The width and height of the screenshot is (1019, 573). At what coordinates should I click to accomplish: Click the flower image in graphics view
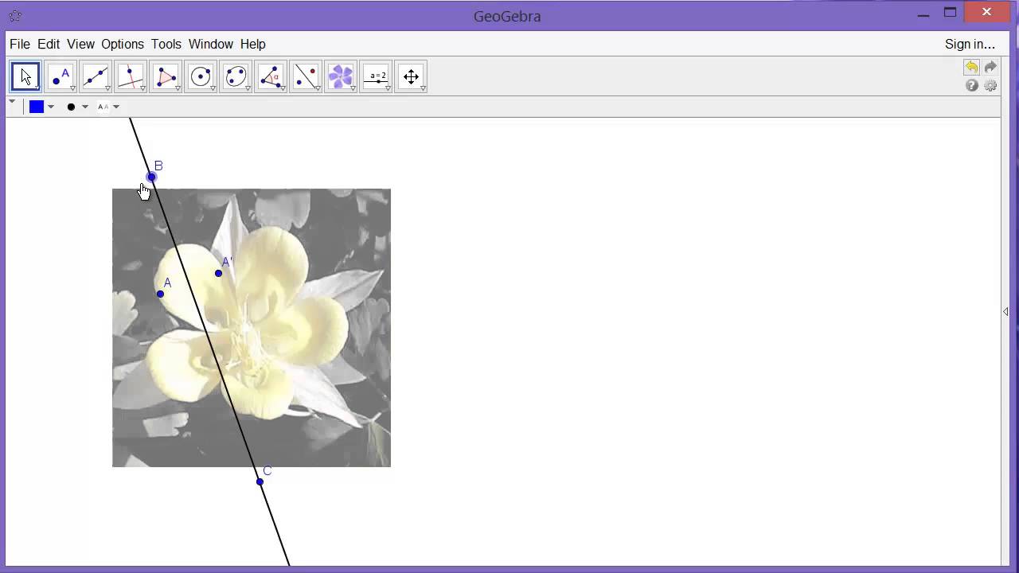[252, 328]
